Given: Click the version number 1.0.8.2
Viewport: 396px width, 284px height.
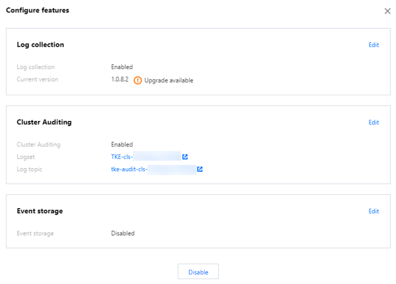Looking at the screenshot, I should (119, 80).
